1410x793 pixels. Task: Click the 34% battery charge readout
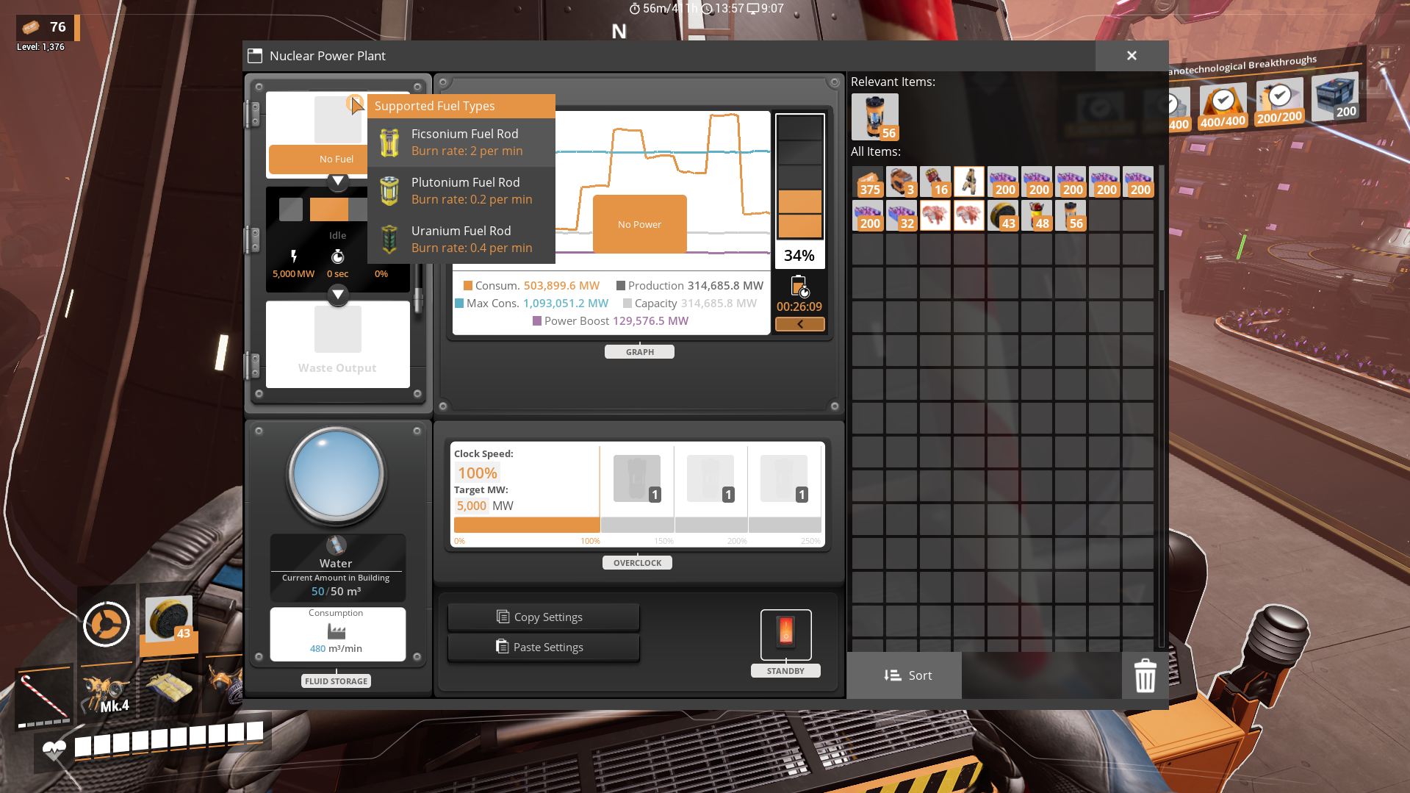(799, 256)
